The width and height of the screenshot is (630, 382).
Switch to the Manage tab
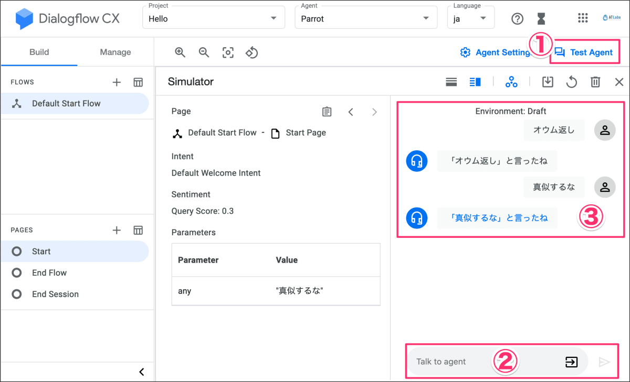115,52
